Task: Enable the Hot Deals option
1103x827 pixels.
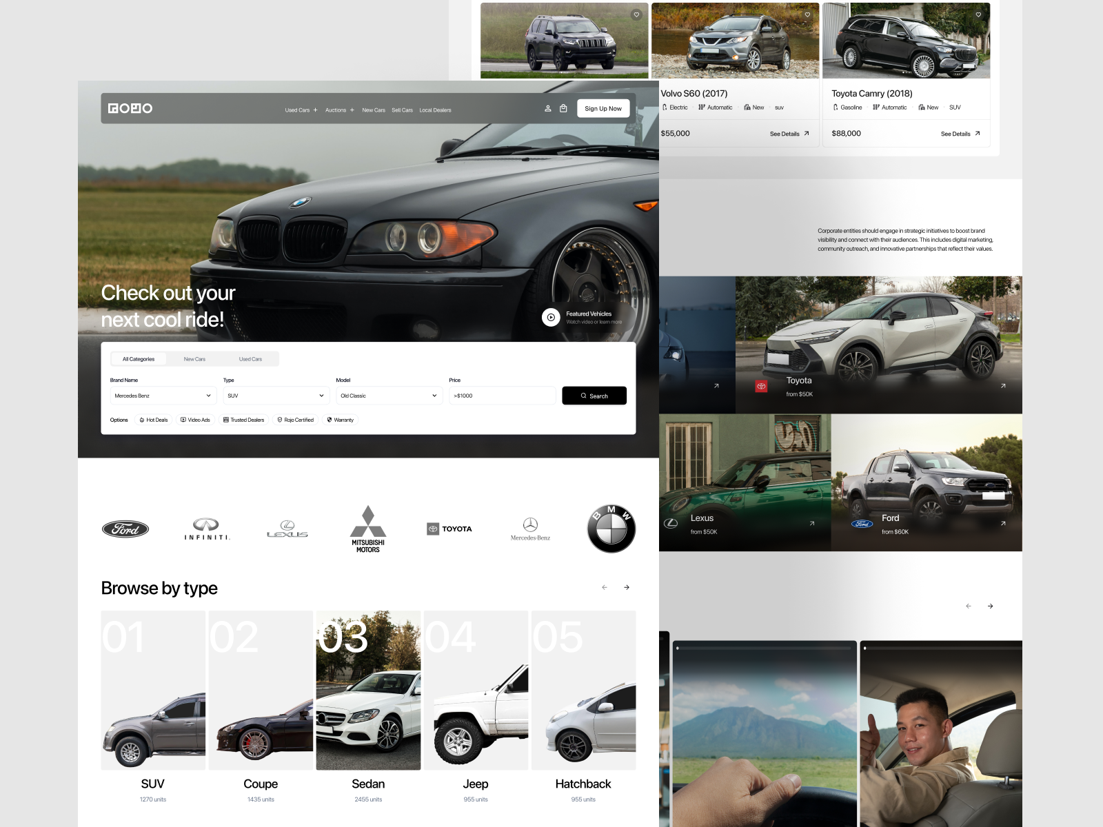Action: pos(152,420)
